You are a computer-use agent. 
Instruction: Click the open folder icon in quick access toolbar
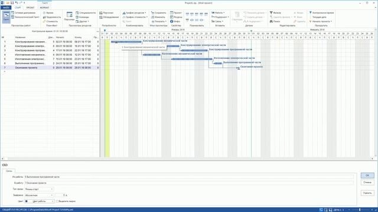point(8,2)
